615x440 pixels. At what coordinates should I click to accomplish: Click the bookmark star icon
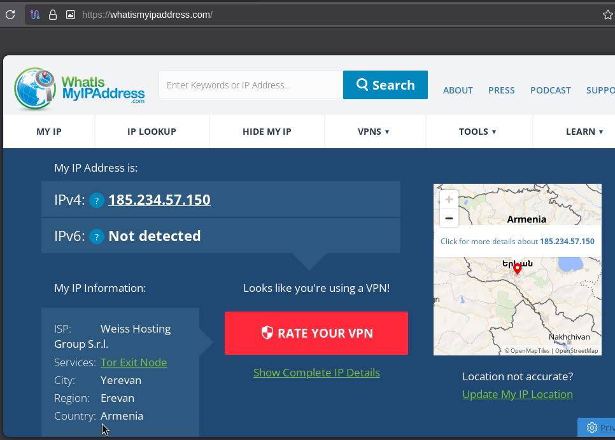click(x=607, y=14)
